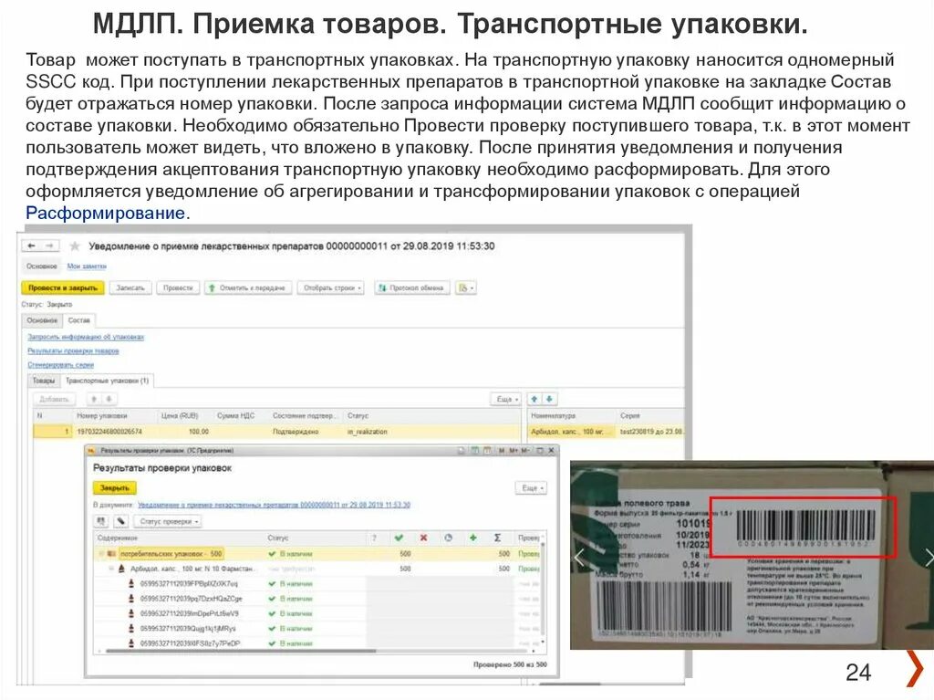Open the document link in 'В документе' line

(x=274, y=505)
